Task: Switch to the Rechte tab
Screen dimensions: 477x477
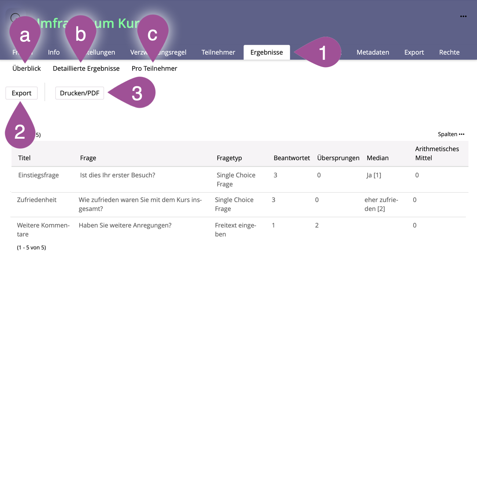Action: (x=449, y=52)
